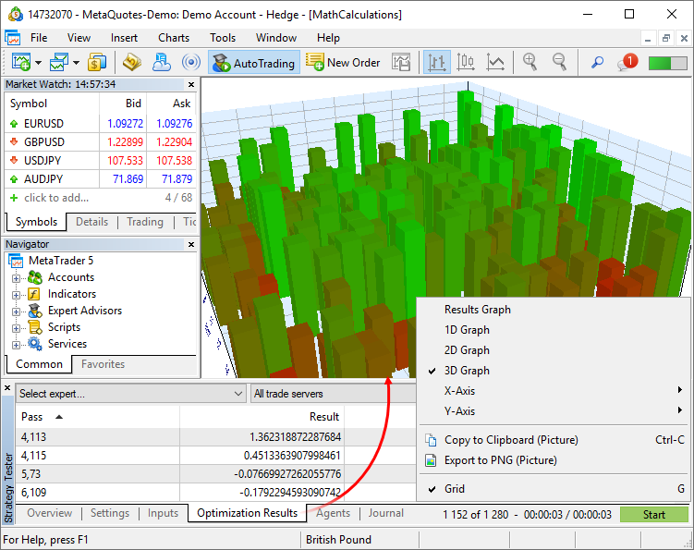This screenshot has height=550, width=694.
Task: Select the bar chart type icon
Action: (437, 63)
